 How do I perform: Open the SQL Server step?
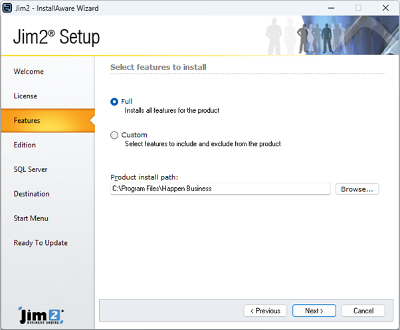click(x=31, y=169)
